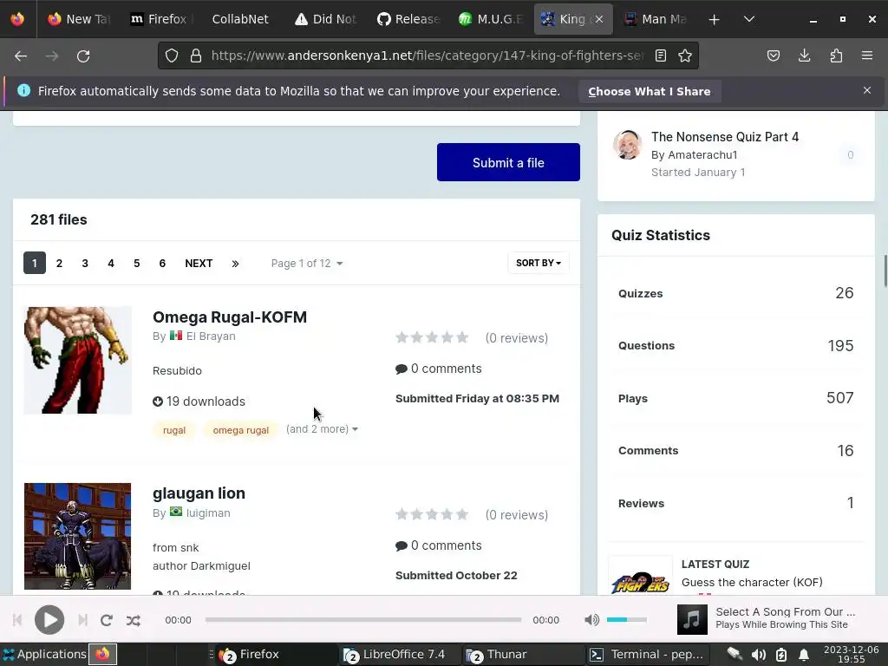Save page to Pocket icon

pos(774,55)
